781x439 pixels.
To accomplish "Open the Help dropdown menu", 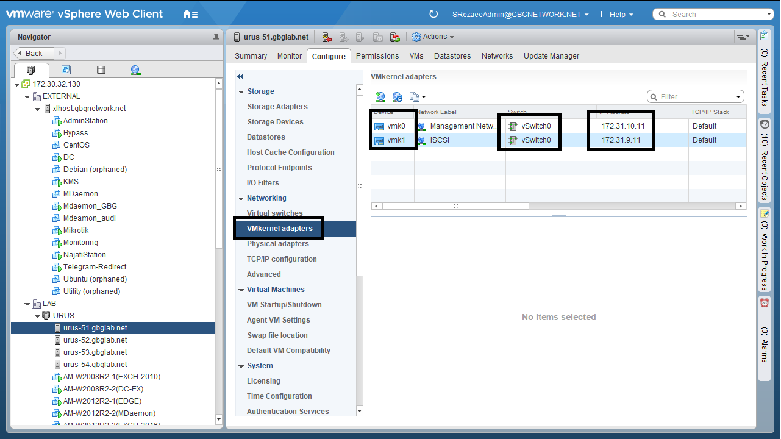I will click(621, 14).
